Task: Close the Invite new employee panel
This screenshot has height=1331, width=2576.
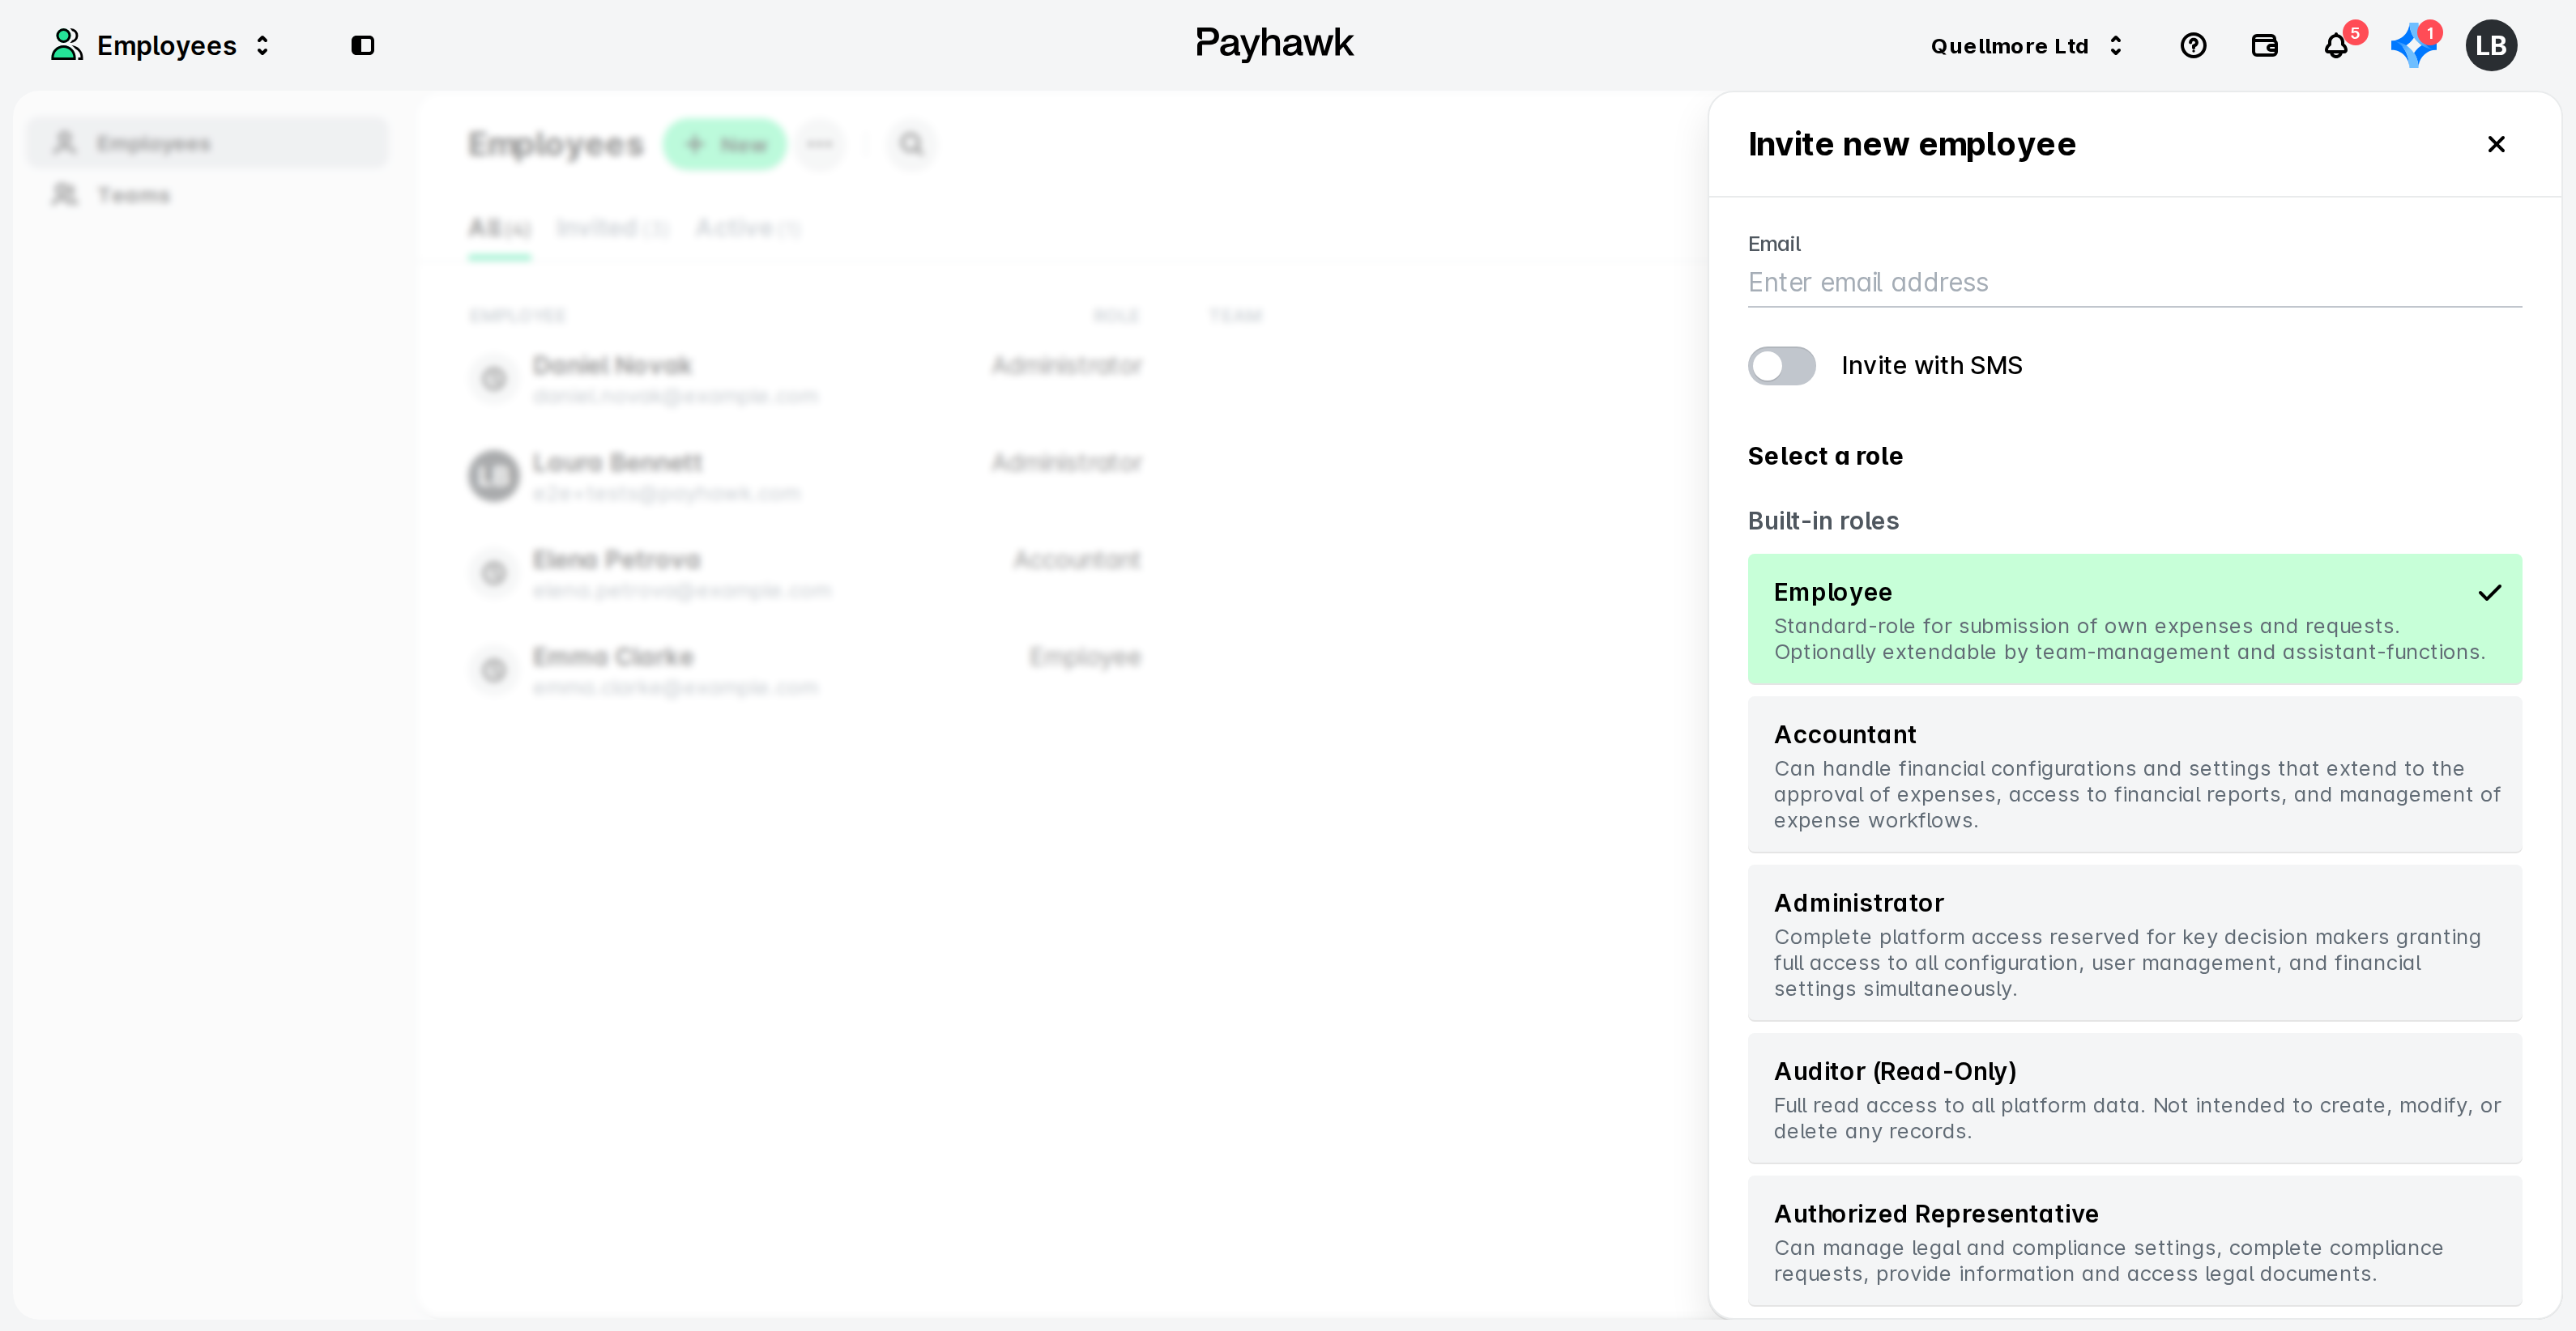Action: tap(2495, 144)
